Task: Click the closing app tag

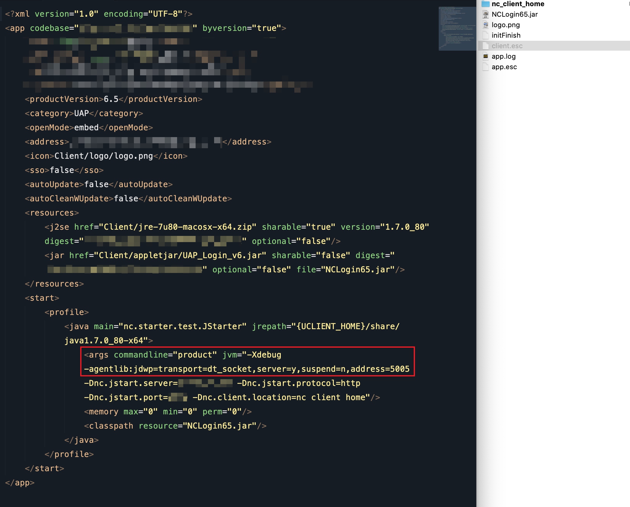Action: tap(20, 483)
